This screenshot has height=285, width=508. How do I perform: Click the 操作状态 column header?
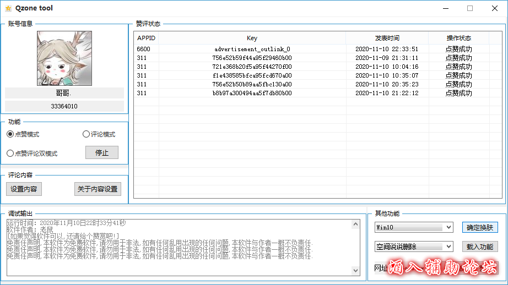click(x=458, y=38)
